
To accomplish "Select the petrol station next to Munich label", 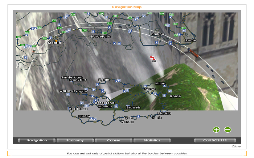I will tap(116, 106).
